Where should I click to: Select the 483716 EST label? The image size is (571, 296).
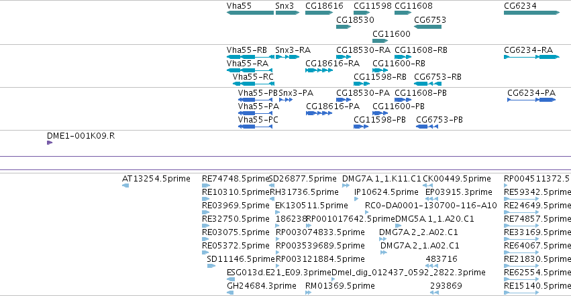(x=442, y=259)
